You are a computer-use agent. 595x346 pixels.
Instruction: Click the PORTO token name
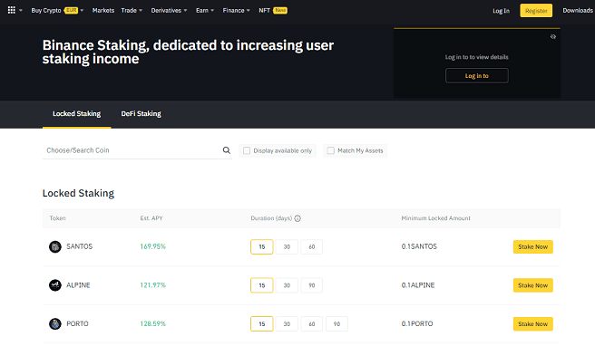[x=77, y=324]
